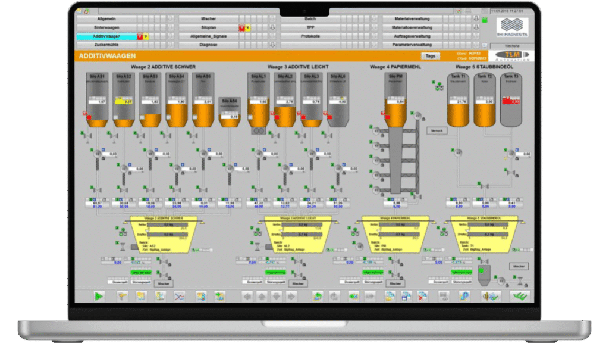The height and width of the screenshot is (343, 609).
Task: Click the left navigation arrow in the bottom toolbar
Action: tap(247, 297)
